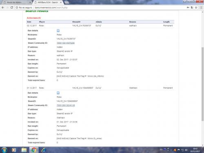204x153 pixels.
Task: Launch Internet Explorer from taskbar
Action: (44, 150)
